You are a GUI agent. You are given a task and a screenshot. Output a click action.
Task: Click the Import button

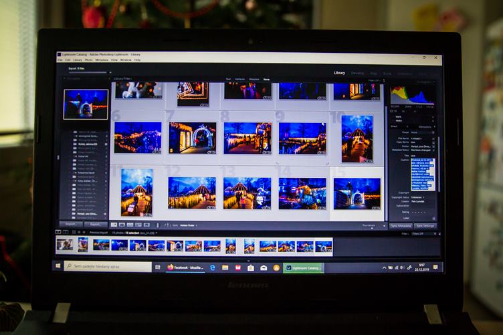71,225
